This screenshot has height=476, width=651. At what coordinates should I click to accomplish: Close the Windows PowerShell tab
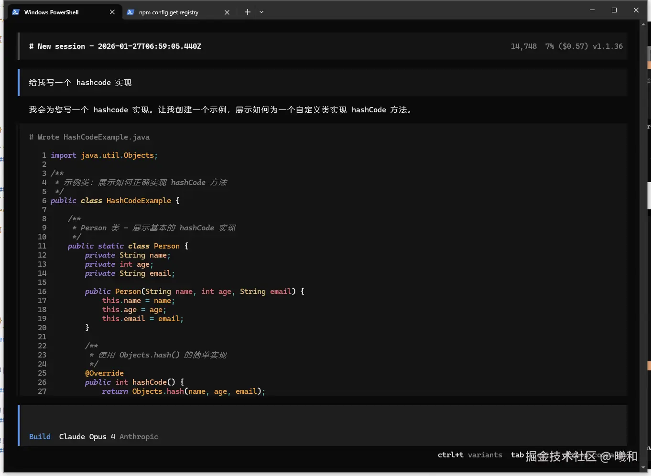point(112,12)
